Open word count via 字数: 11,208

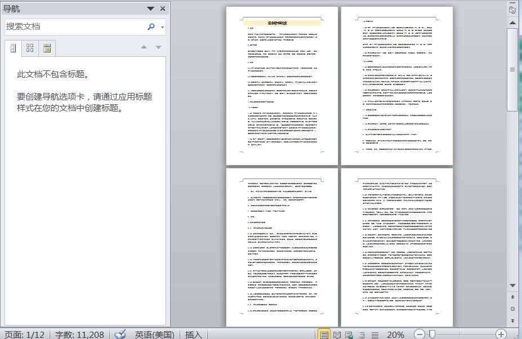click(79, 334)
